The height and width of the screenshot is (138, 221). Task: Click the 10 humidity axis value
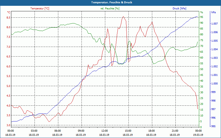pyautogui.click(x=202, y=115)
